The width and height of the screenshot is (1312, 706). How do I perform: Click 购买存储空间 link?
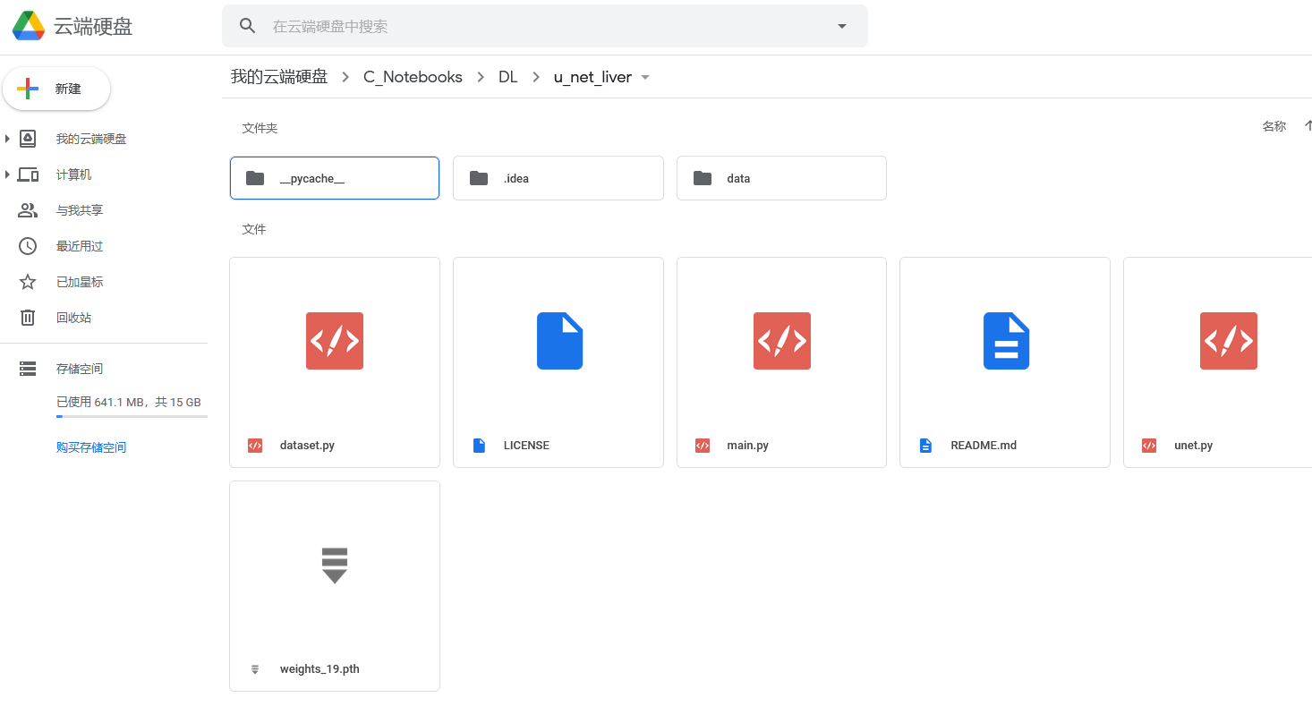coord(91,447)
